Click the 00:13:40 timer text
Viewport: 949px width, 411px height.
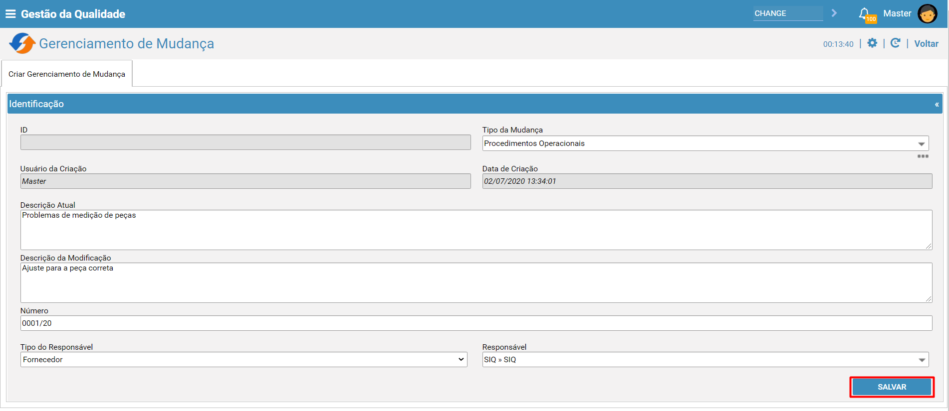pyautogui.click(x=838, y=44)
